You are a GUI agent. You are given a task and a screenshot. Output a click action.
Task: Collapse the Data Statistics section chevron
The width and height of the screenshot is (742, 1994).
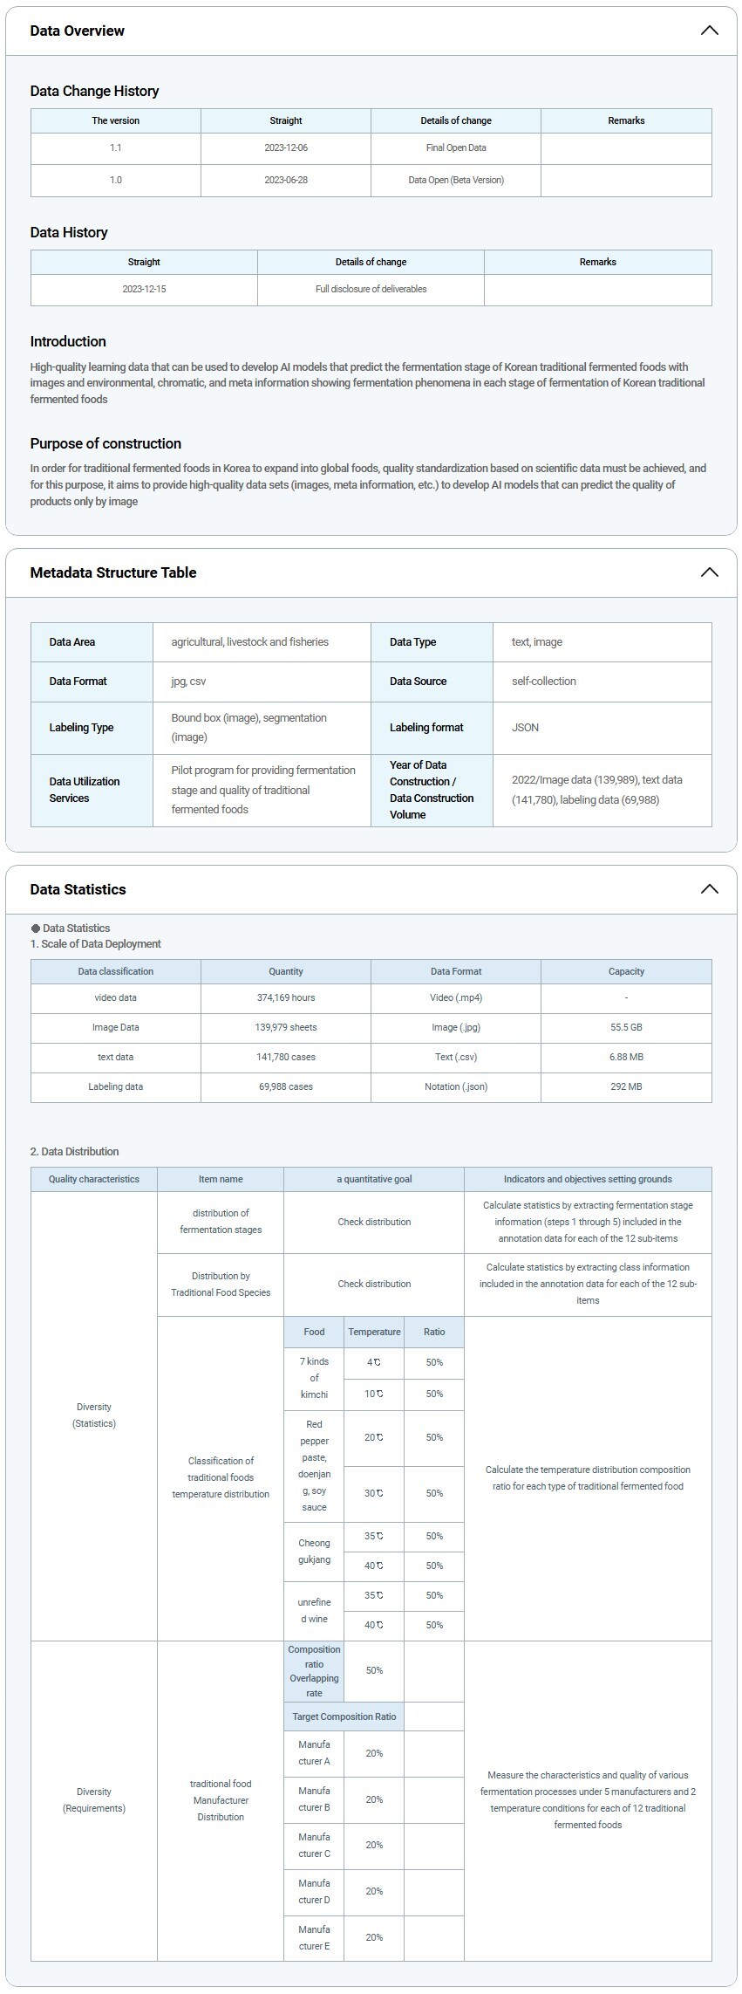coord(709,889)
